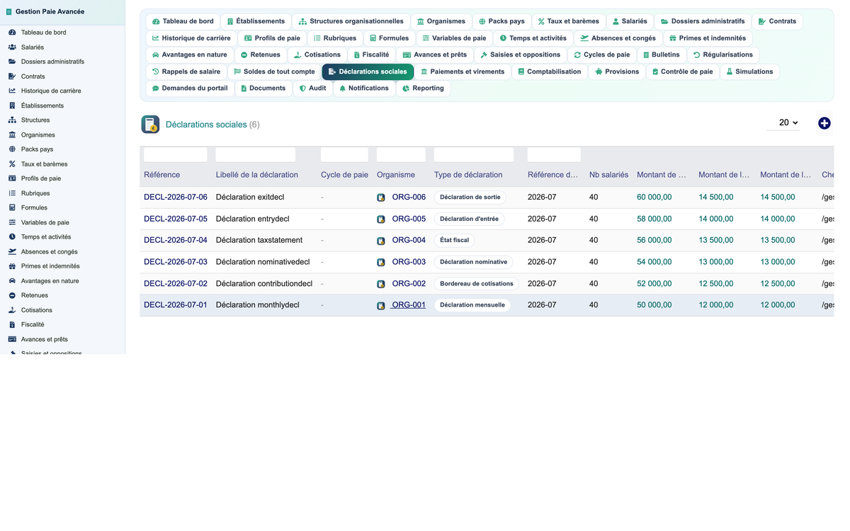Click the Gestion Paie Avancée app icon
The image size is (850, 531).
tap(8, 12)
